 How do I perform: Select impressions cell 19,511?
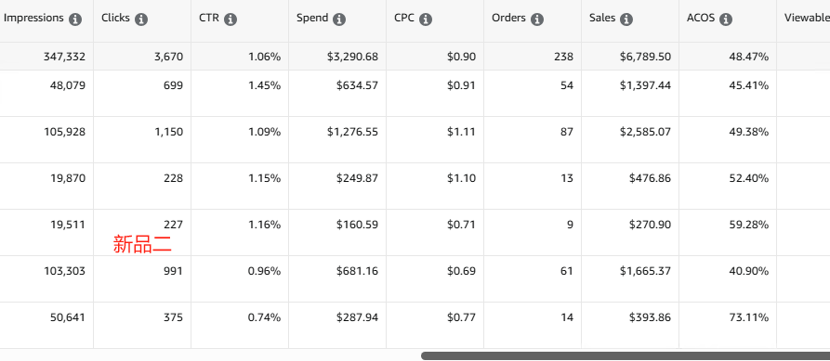click(68, 225)
